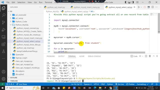Open the Search view in activity bar
This screenshot has height=90, width=160.
[3, 15]
